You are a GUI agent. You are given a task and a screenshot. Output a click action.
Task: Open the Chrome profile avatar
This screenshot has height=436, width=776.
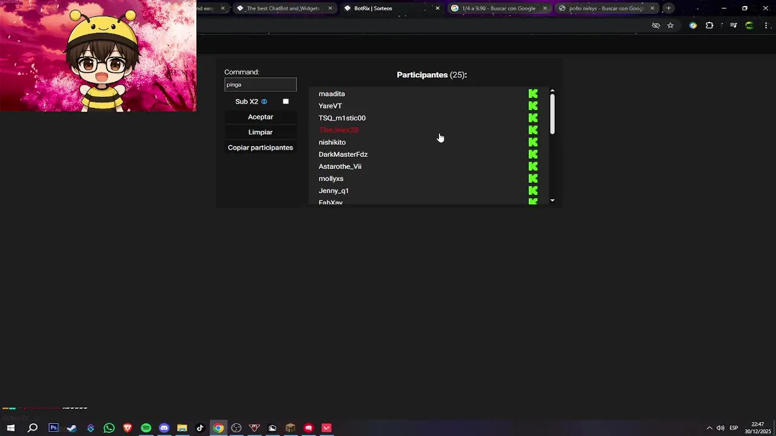[750, 25]
